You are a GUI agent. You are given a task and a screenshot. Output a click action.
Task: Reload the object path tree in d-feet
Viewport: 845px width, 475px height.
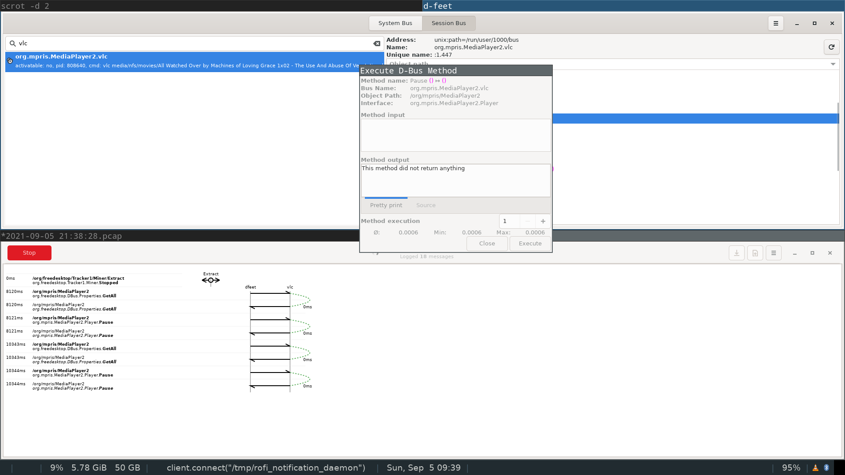pyautogui.click(x=831, y=47)
